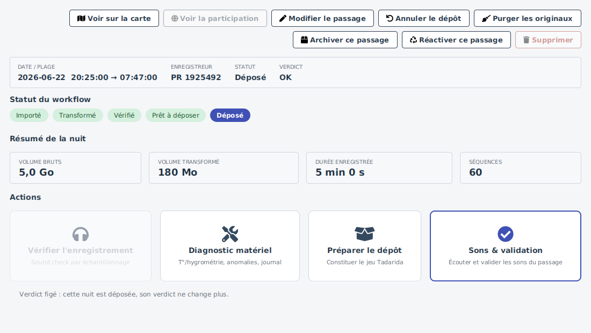Click the T°/hygrométrie, anomalies, journal subtitle
The image size is (591, 333).
[x=230, y=262]
